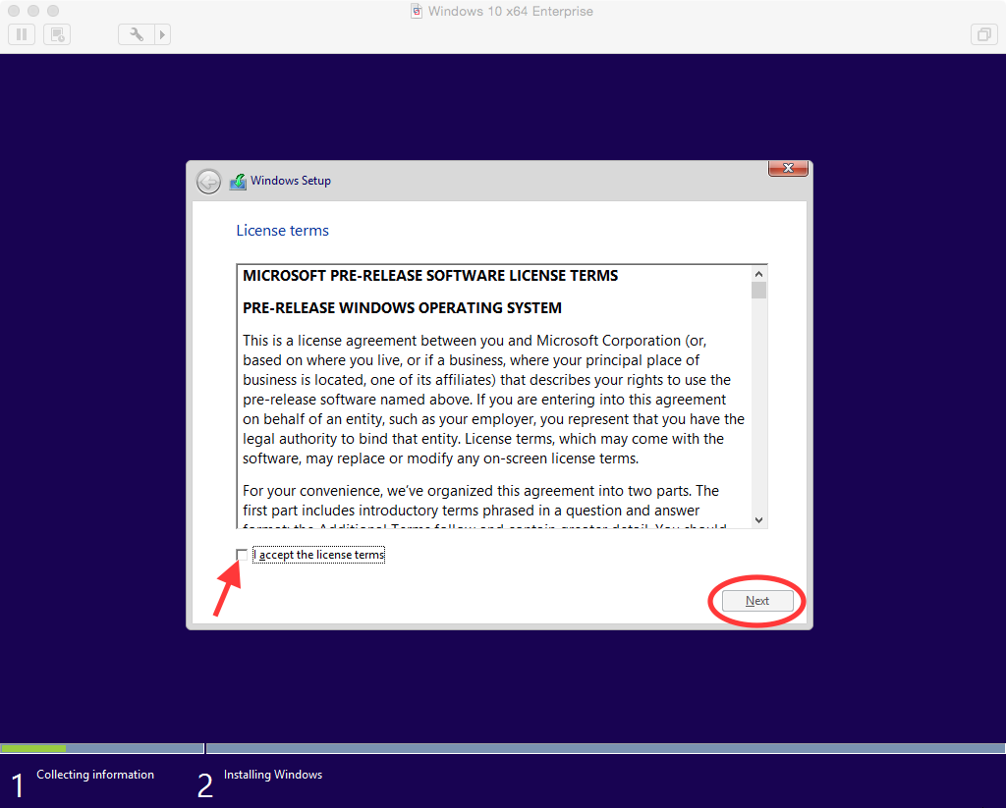
Task: Click 'MICROSOFT PRE-RELEASE SOFTWARE LICENSE TERMS' heading
Action: (x=430, y=276)
